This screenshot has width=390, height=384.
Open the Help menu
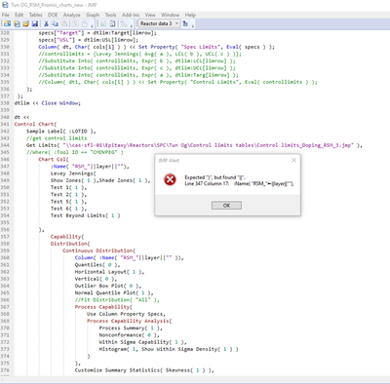190,15
